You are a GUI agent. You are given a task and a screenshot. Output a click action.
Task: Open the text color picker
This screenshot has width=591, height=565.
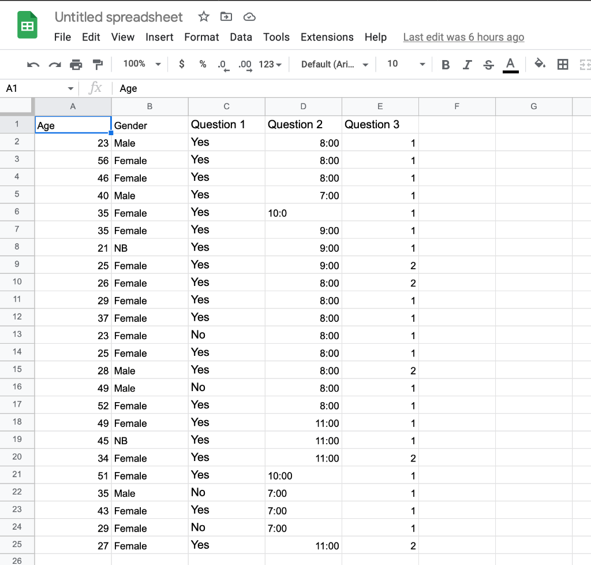510,65
